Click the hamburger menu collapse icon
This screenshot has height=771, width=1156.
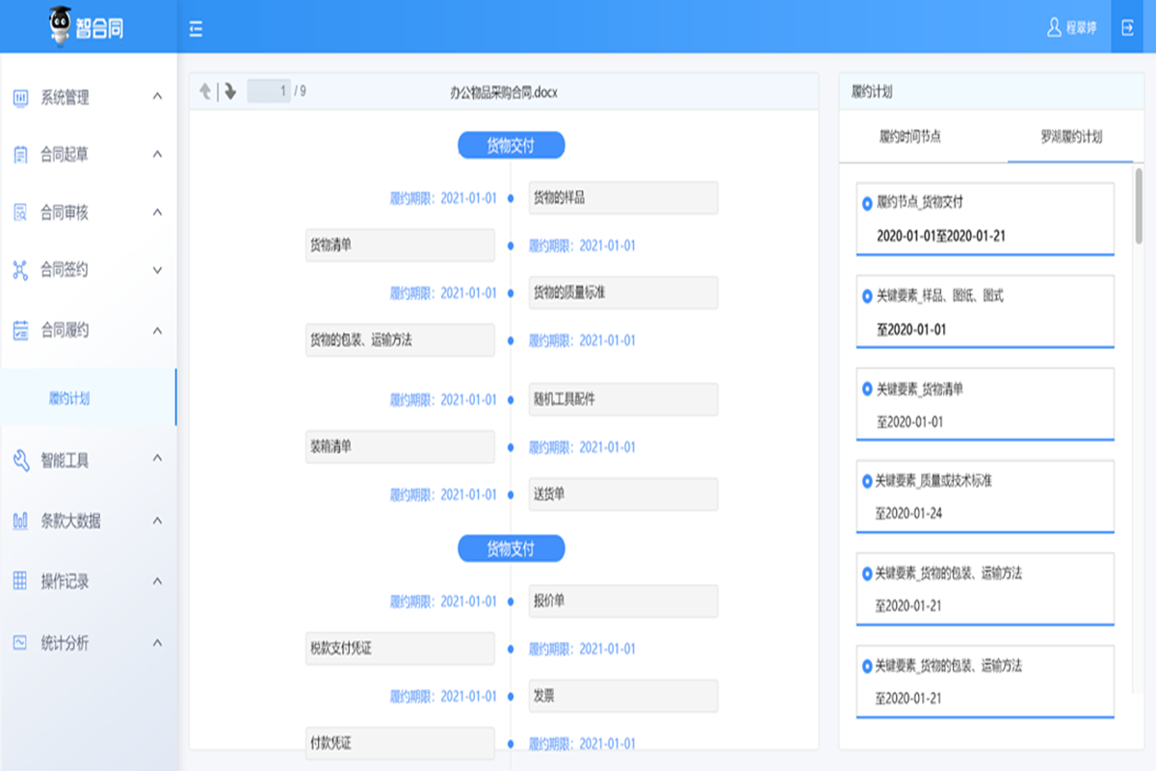(196, 29)
